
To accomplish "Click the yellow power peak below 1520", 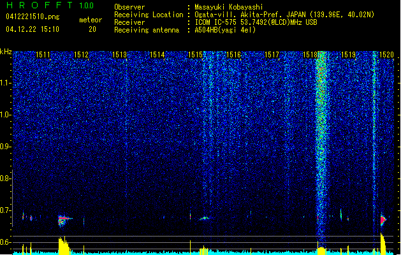I will pos(383,244).
